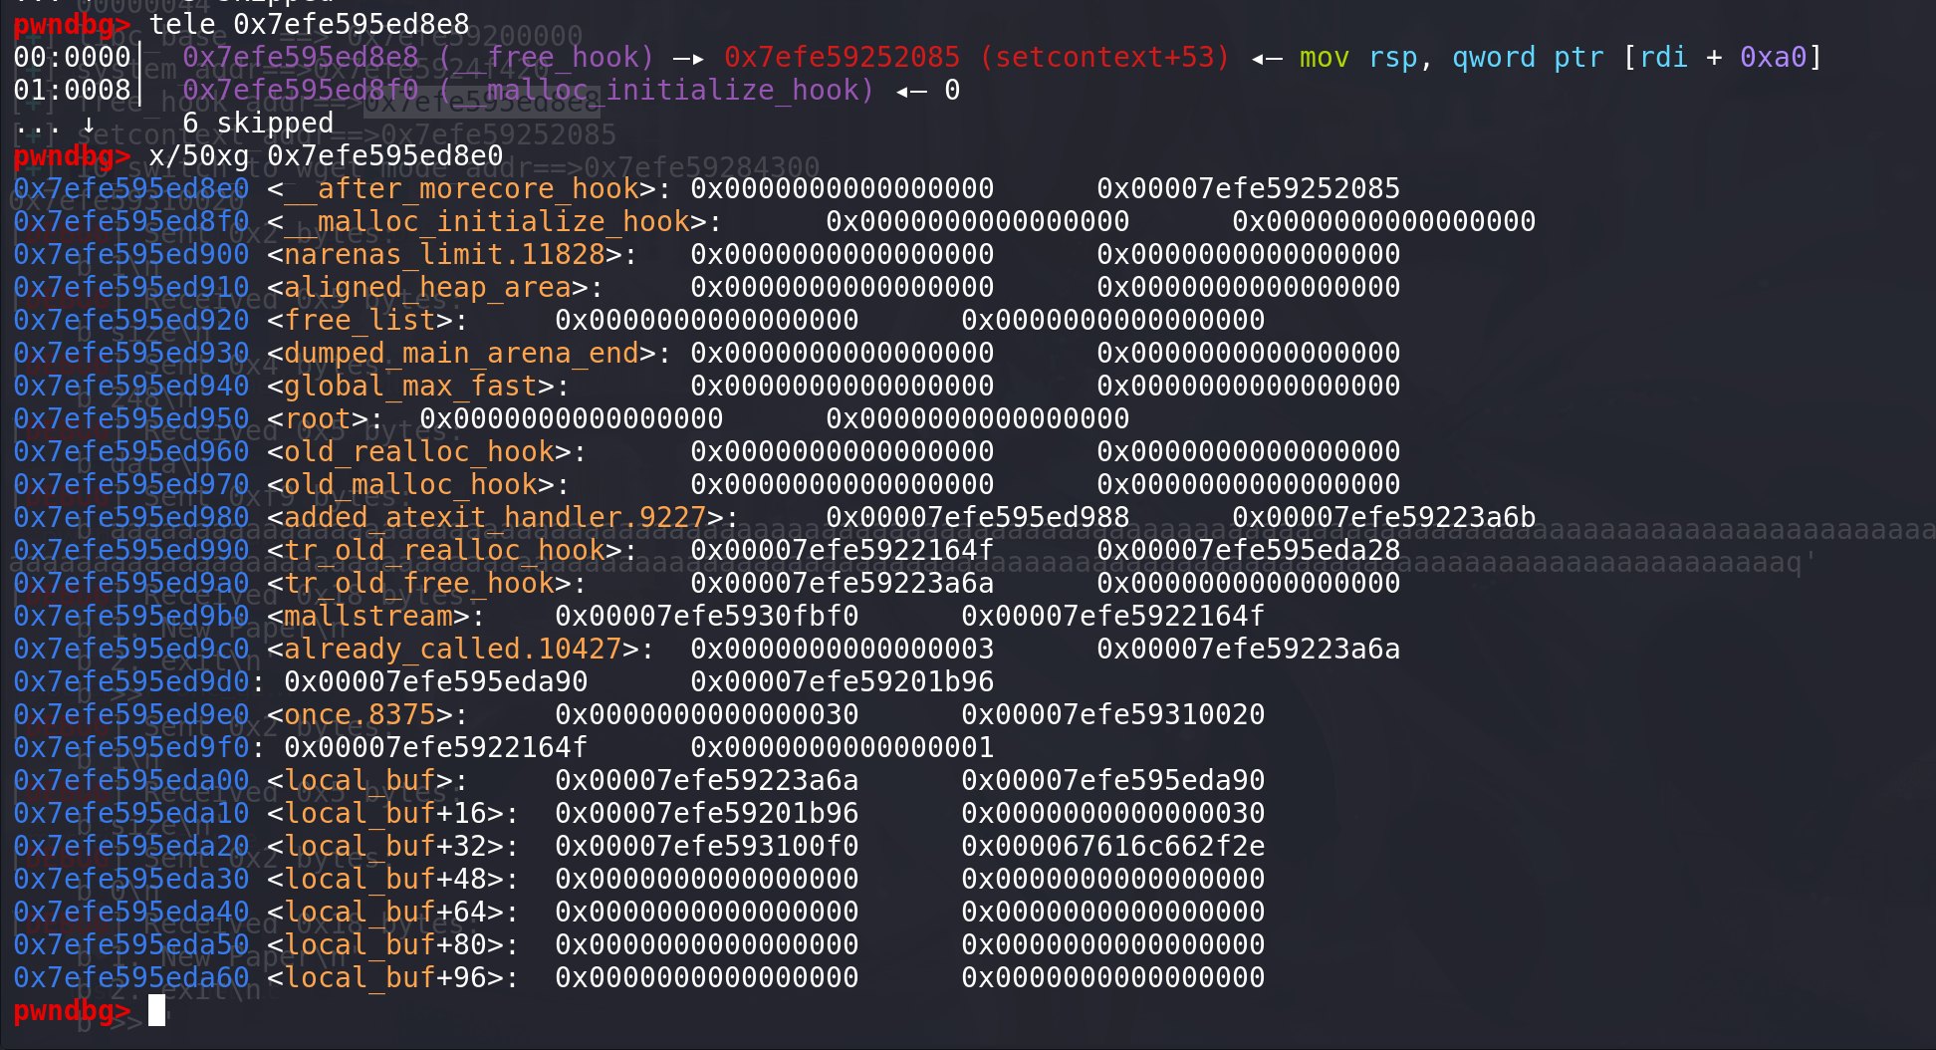Select the tr_old_realloc_hook symbol
This screenshot has width=1936, height=1050.
445,550
